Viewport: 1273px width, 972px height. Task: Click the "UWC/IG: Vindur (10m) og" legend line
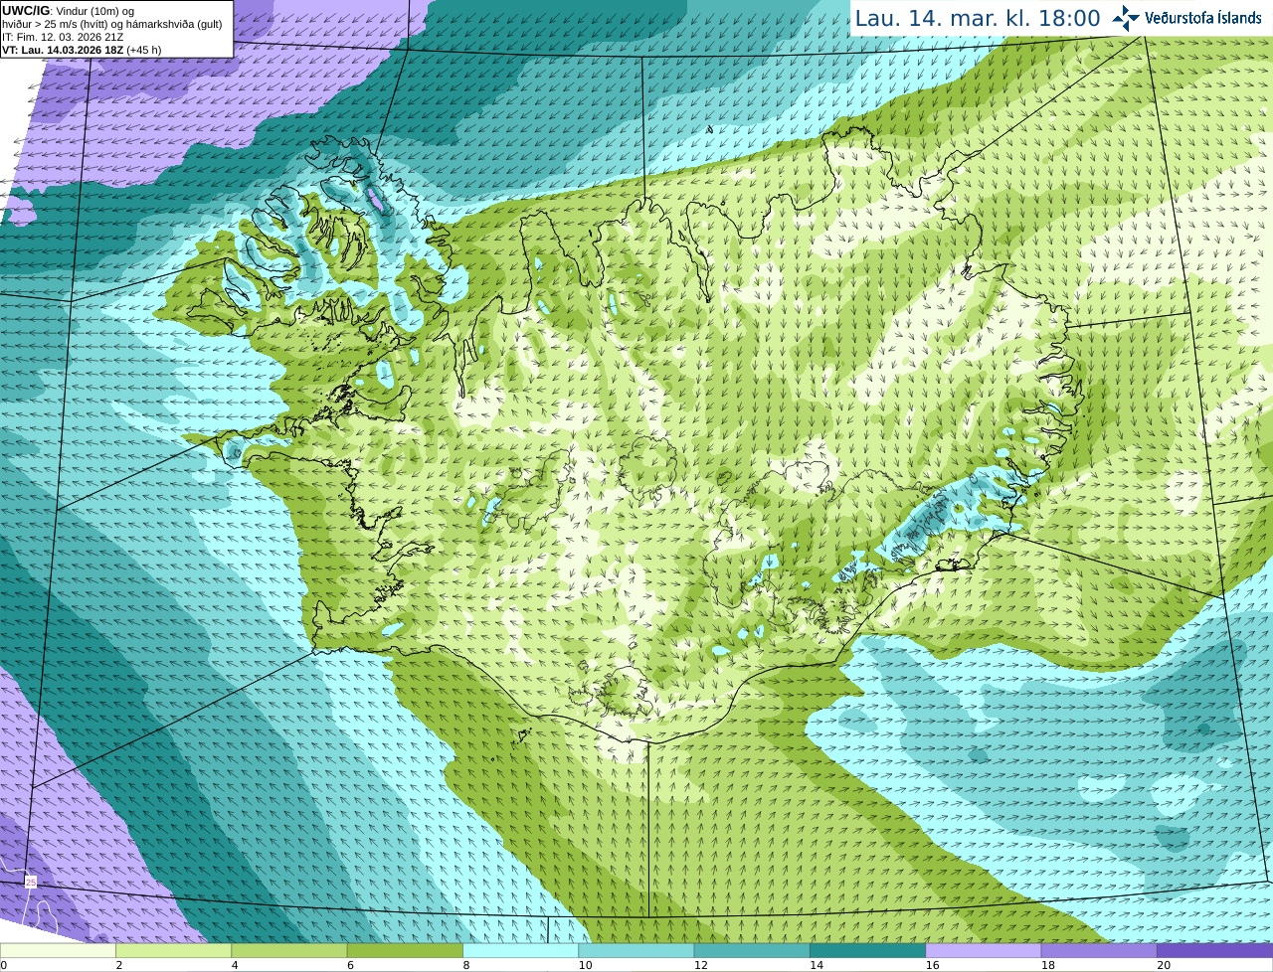[x=68, y=11]
